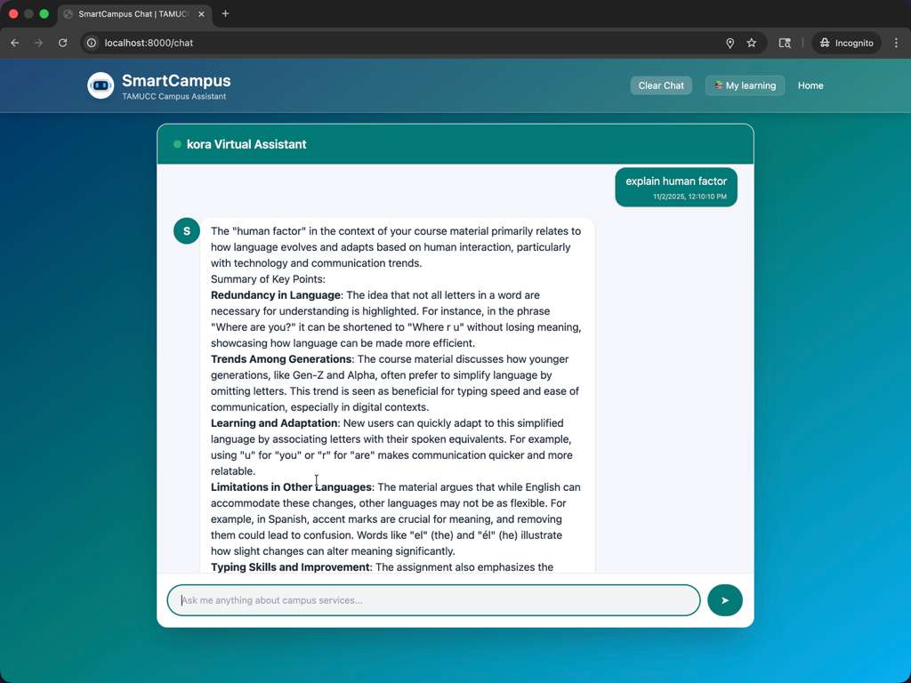Click the macOS red close window button

click(13, 13)
